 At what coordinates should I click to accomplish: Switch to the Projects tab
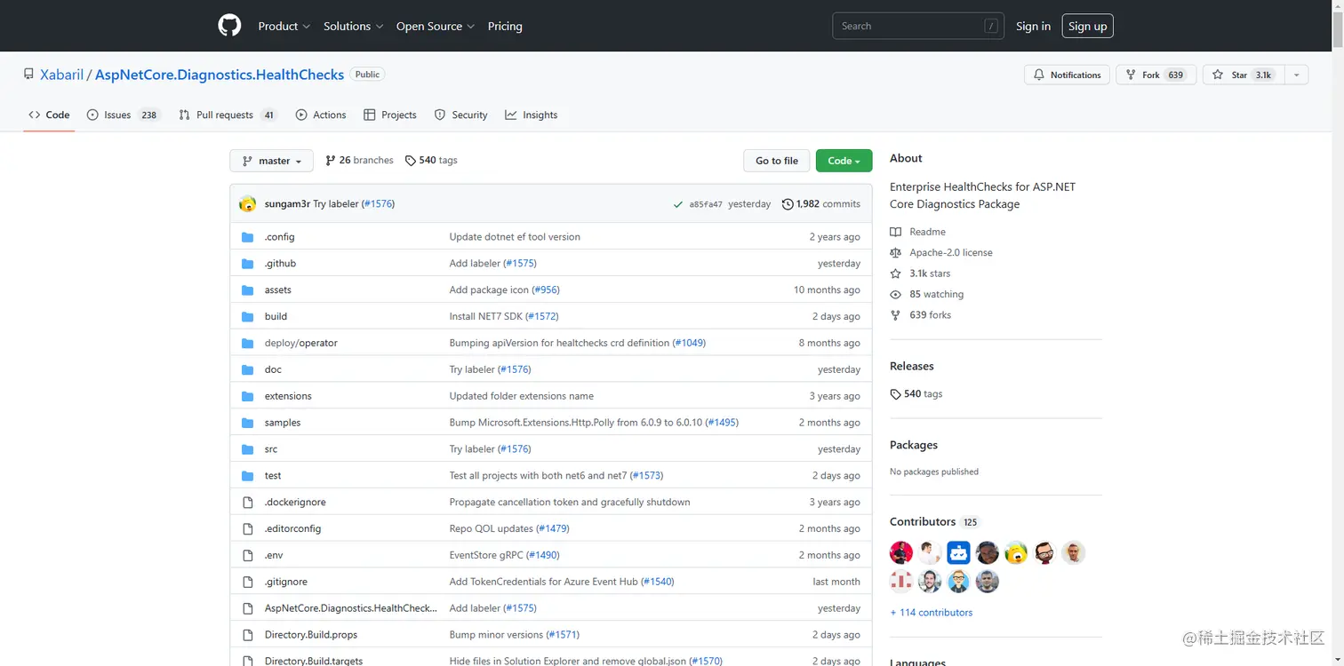(390, 115)
